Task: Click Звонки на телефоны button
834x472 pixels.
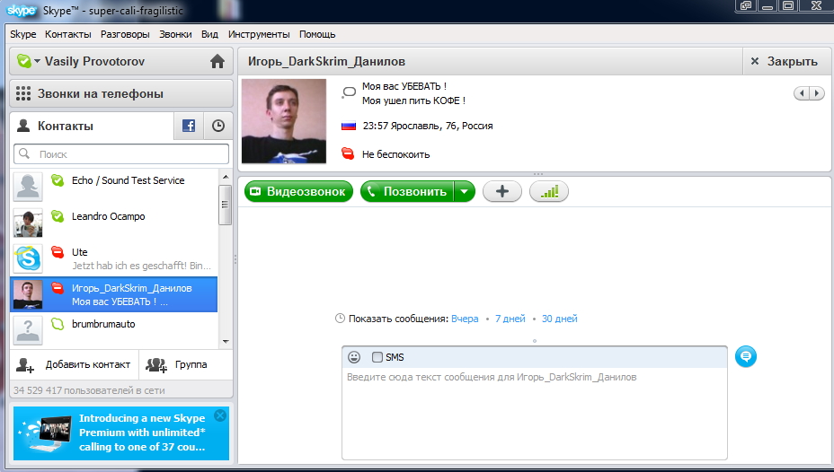Action: 121,93
